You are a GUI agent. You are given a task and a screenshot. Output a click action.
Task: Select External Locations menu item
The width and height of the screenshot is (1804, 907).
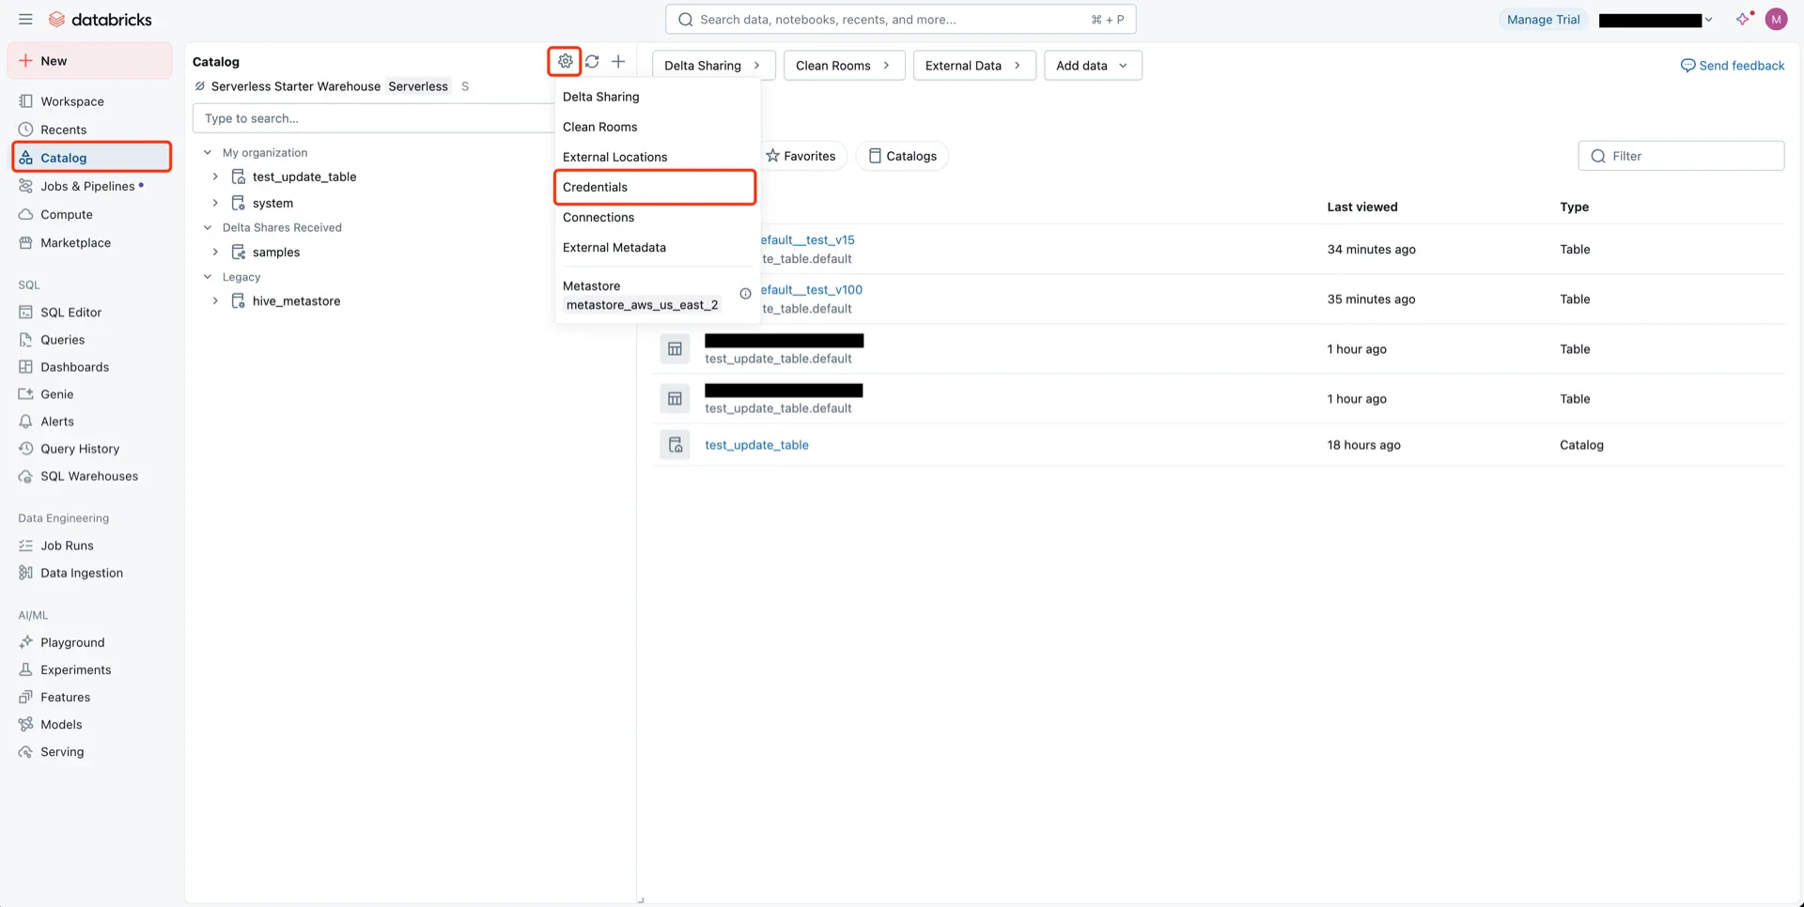[x=655, y=157]
